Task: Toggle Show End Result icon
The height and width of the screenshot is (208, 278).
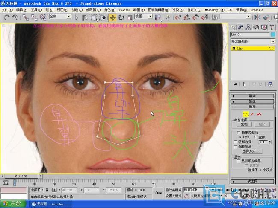Action: [x=244, y=84]
